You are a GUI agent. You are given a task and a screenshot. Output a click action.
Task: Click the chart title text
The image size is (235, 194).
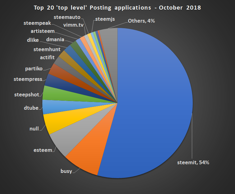coord(117,8)
